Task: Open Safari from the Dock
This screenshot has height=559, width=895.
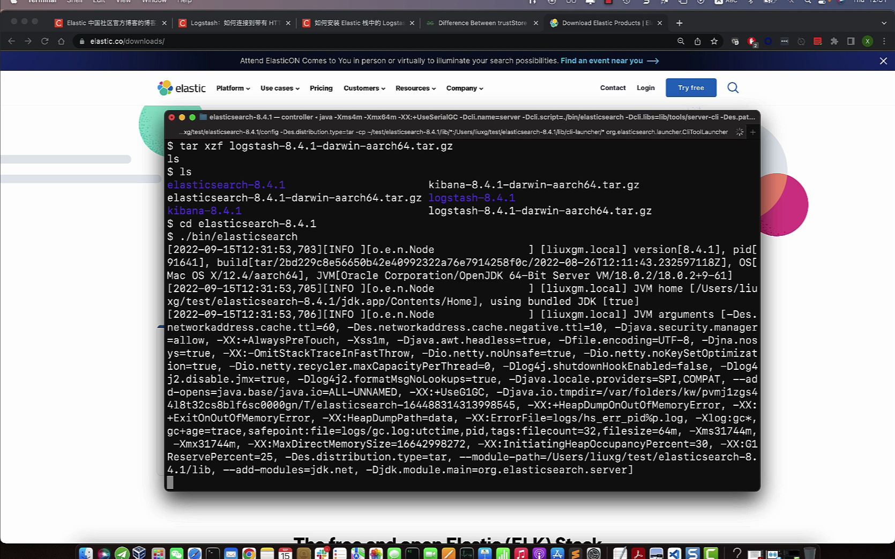Action: 195,553
